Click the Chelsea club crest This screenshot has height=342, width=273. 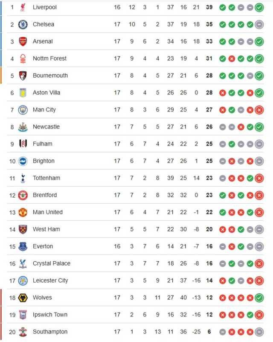click(23, 24)
